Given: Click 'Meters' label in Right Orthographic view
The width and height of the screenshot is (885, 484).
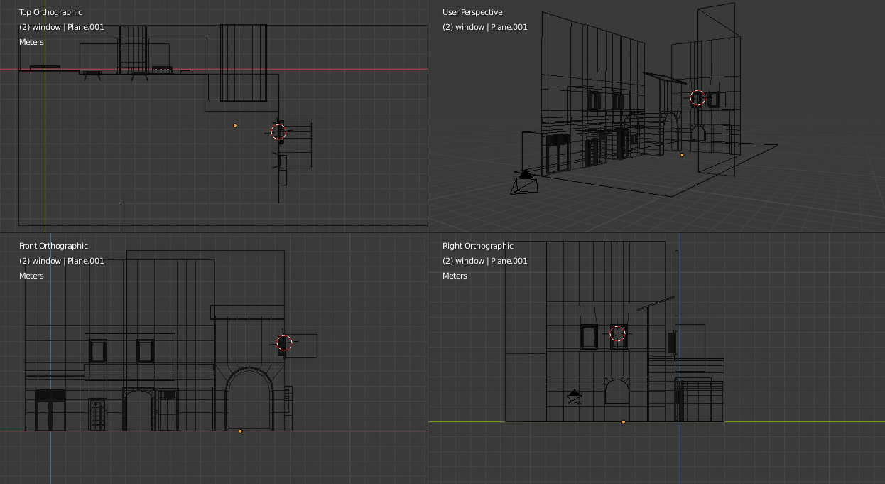Looking at the screenshot, I should tap(455, 276).
